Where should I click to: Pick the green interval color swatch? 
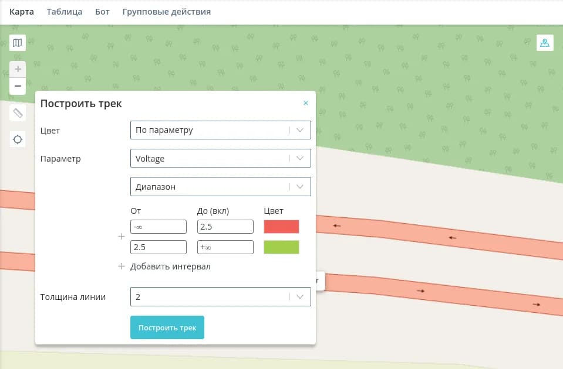(x=281, y=247)
